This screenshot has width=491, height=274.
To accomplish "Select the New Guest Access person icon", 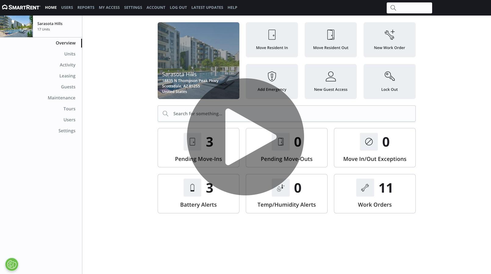I will (331, 77).
